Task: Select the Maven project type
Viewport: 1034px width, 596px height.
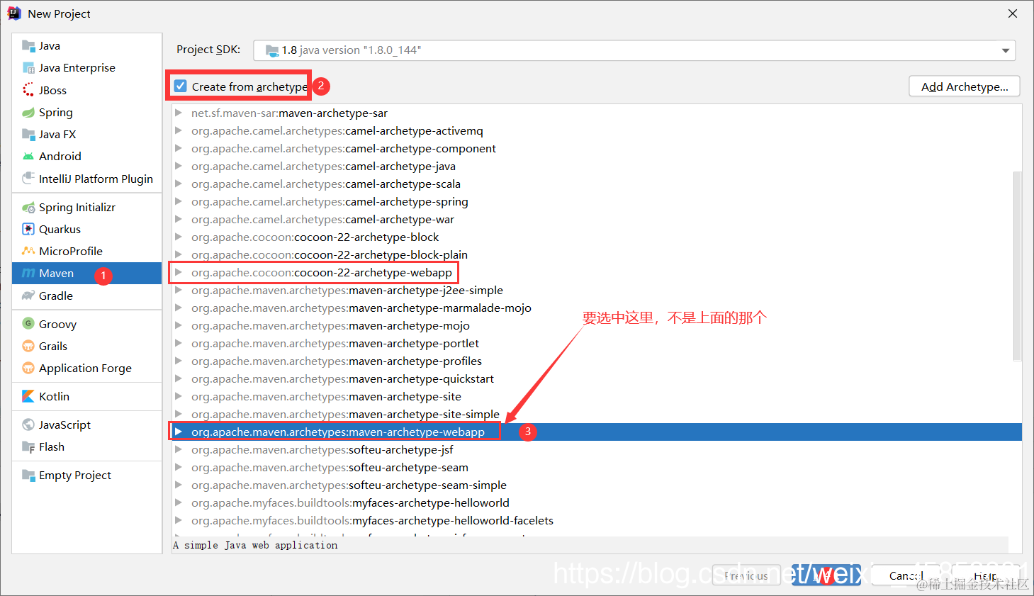Action: (87, 273)
